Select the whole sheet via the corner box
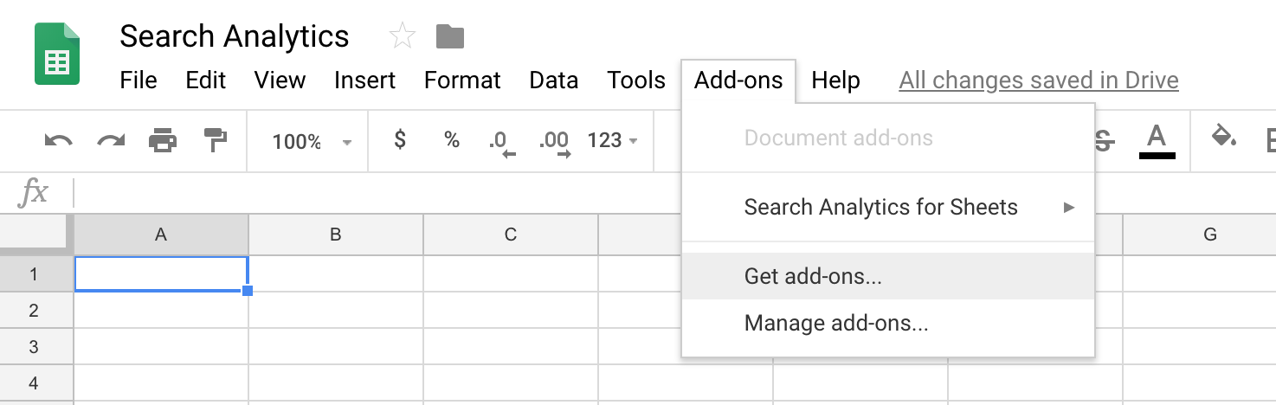Image resolution: width=1276 pixels, height=405 pixels. [35, 235]
